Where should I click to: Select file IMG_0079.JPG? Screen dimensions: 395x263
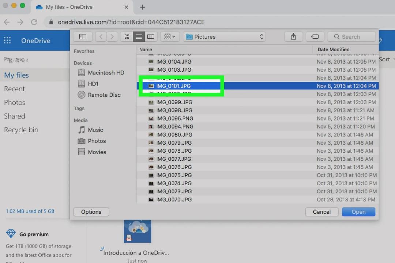257,143
